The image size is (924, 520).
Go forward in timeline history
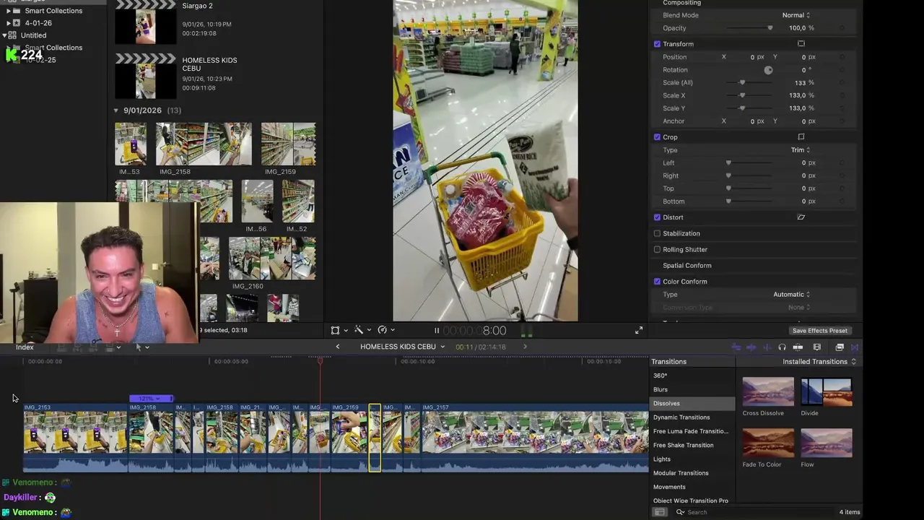[x=525, y=347]
